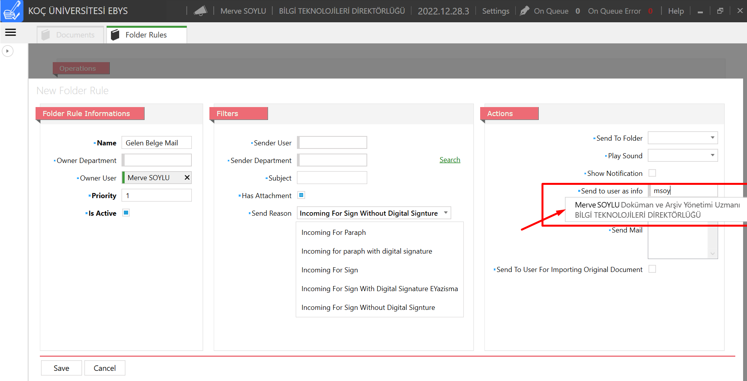Check Send To User For Importing Original Document

[652, 269]
